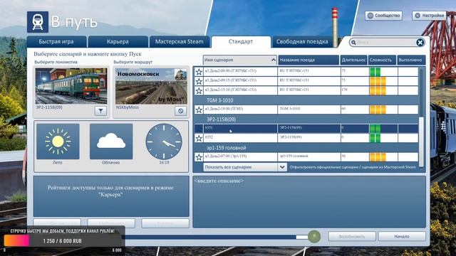Sort by Сложность column header
Image resolution: width=456 pixels, height=256 pixels.
pyautogui.click(x=382, y=60)
